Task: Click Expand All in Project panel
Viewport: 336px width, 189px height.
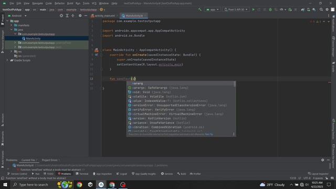Action: 67,16
